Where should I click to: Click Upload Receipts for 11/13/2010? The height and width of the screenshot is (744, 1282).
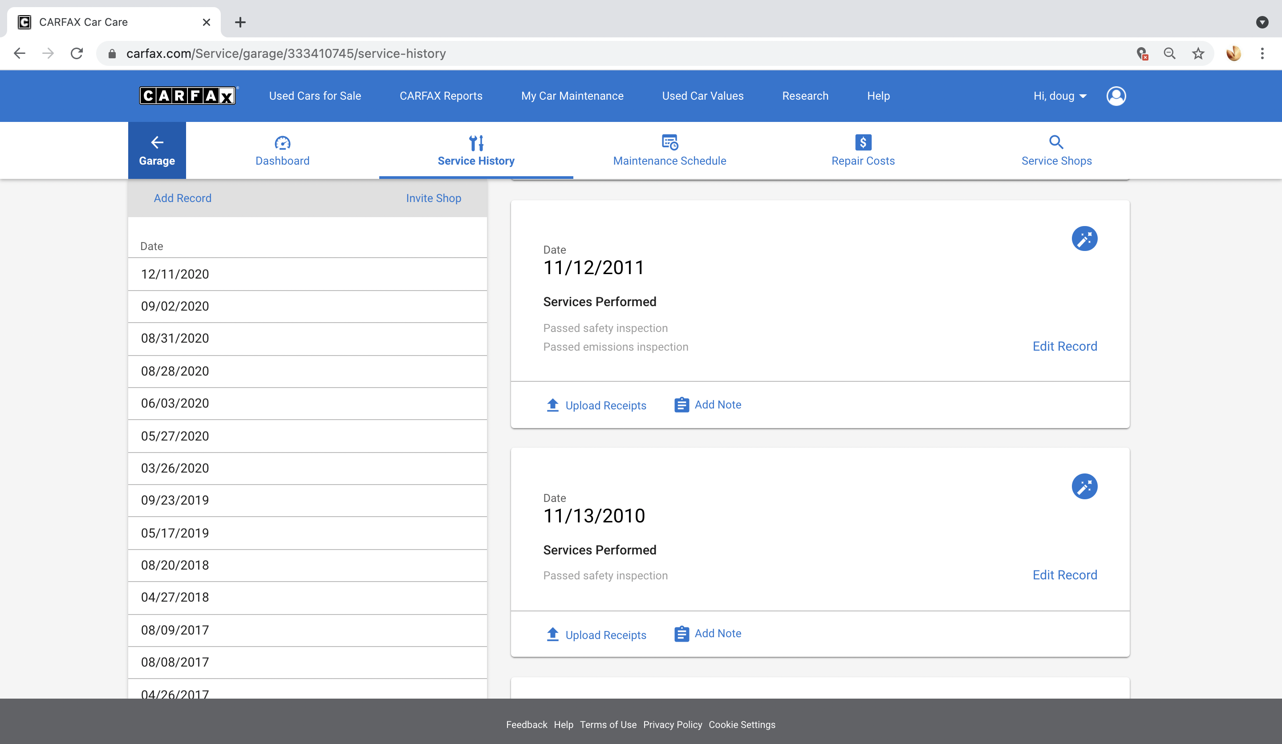click(x=605, y=635)
